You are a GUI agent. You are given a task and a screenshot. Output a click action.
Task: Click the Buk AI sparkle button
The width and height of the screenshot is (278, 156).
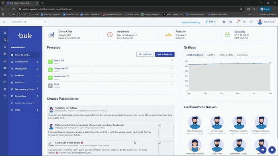click(211, 22)
